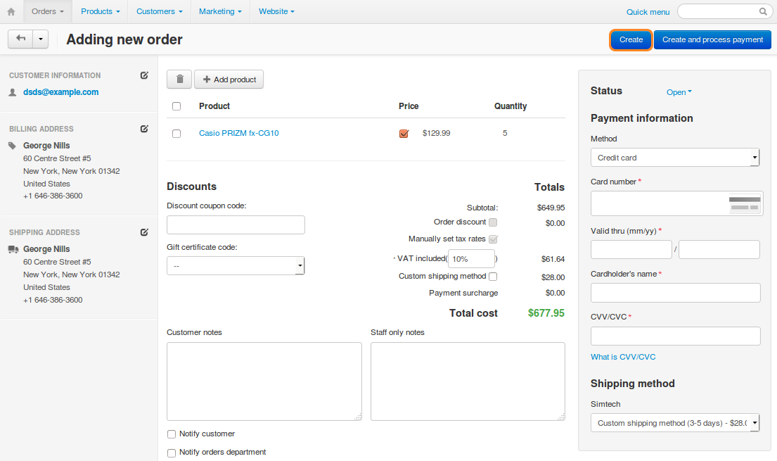Click the Discount coupon code field
Viewport: 777px width, 461px height.
click(x=236, y=225)
